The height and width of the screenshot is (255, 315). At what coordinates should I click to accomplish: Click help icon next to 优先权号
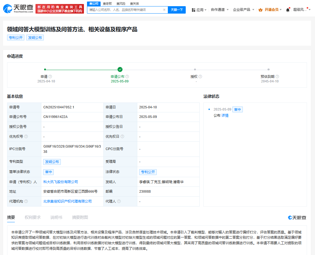pyautogui.click(x=26, y=136)
